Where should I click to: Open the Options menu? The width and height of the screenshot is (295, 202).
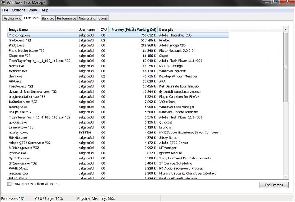pos(18,10)
